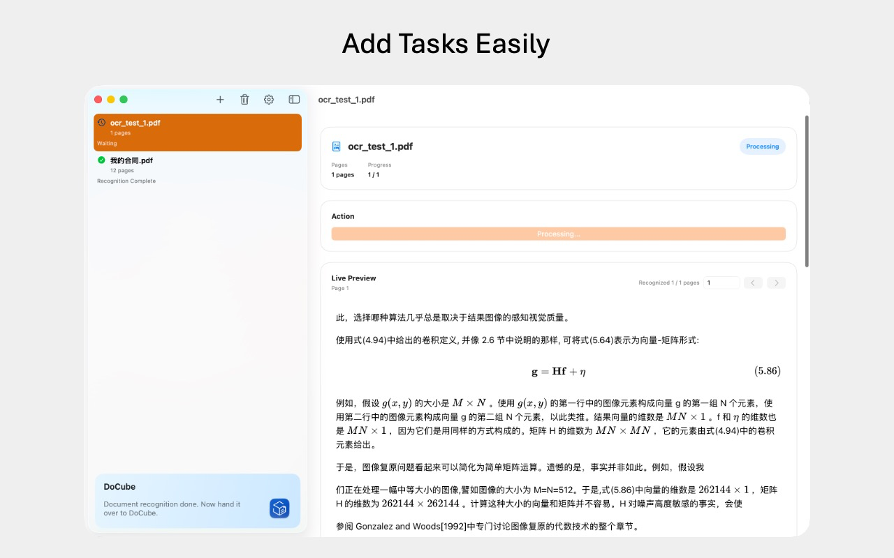Click green checkmark icon beside 我的合同.pdf
The width and height of the screenshot is (894, 558).
pyautogui.click(x=101, y=160)
